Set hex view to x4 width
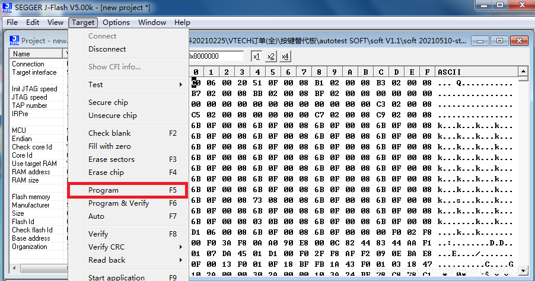The height and width of the screenshot is (281, 535). click(285, 56)
